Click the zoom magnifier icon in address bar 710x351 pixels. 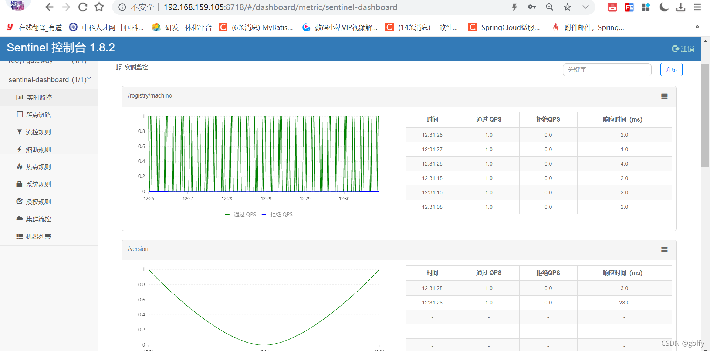pos(550,7)
